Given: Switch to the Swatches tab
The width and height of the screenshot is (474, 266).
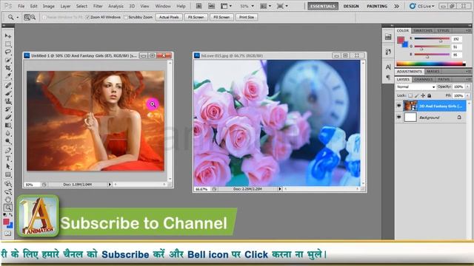Looking at the screenshot, I should pyautogui.click(x=423, y=31).
